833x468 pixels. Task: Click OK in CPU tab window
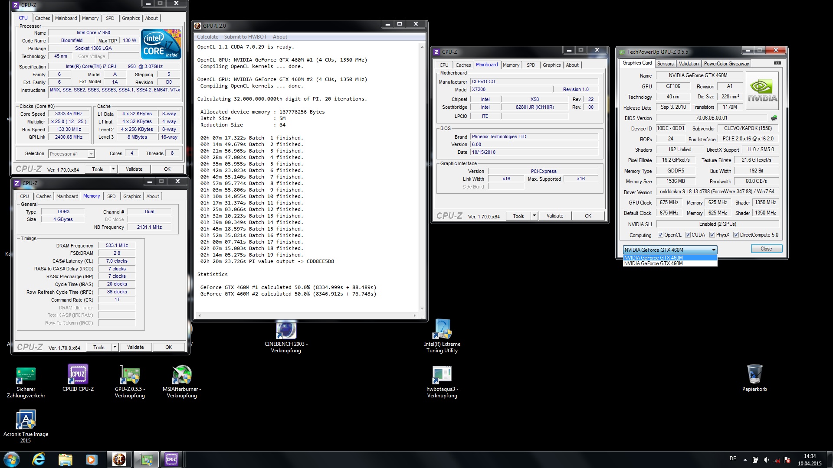(167, 169)
